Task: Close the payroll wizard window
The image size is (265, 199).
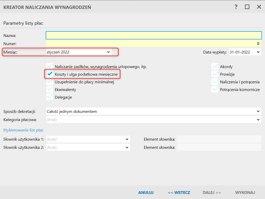Action: tap(259, 7)
